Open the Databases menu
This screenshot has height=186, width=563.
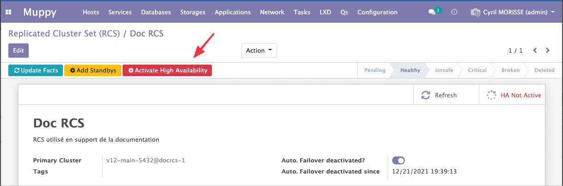pos(156,12)
